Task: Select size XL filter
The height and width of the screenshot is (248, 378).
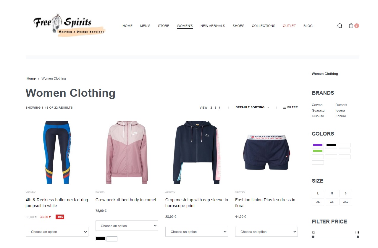Action: (318, 202)
